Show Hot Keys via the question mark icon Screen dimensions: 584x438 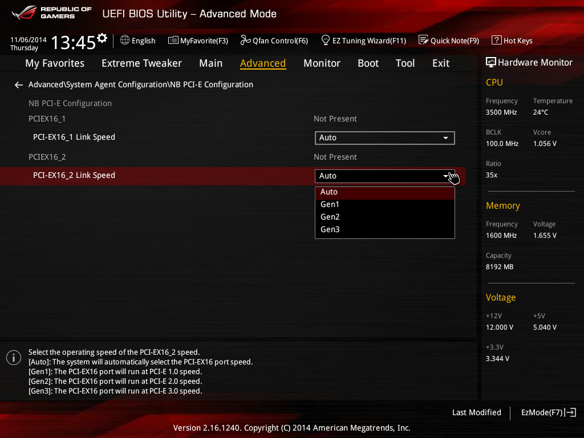point(496,40)
